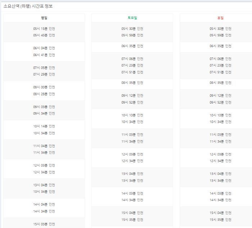Screen dimensions: 252x228
Task: Click 05시 30분 인천 in 휴일 column
Action: click(x=220, y=28)
